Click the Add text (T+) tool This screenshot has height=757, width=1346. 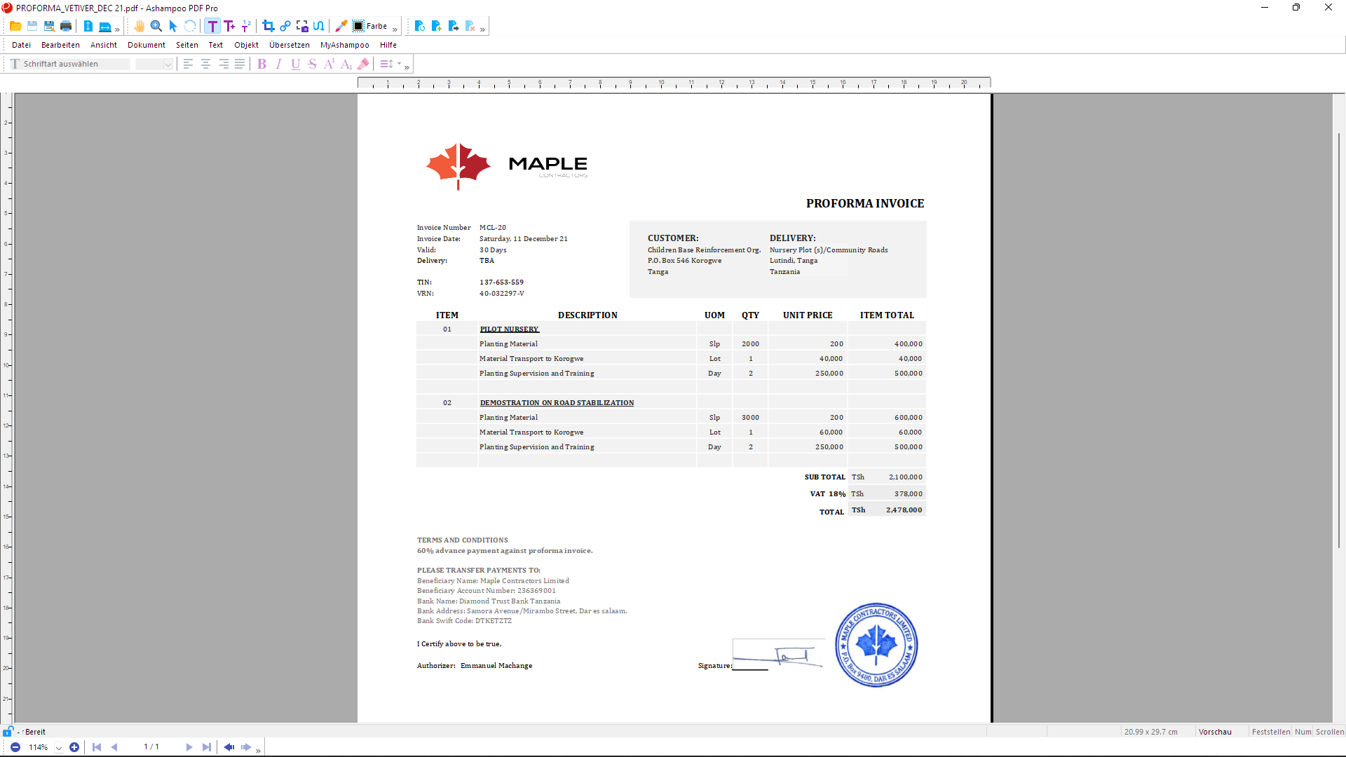[x=229, y=26]
